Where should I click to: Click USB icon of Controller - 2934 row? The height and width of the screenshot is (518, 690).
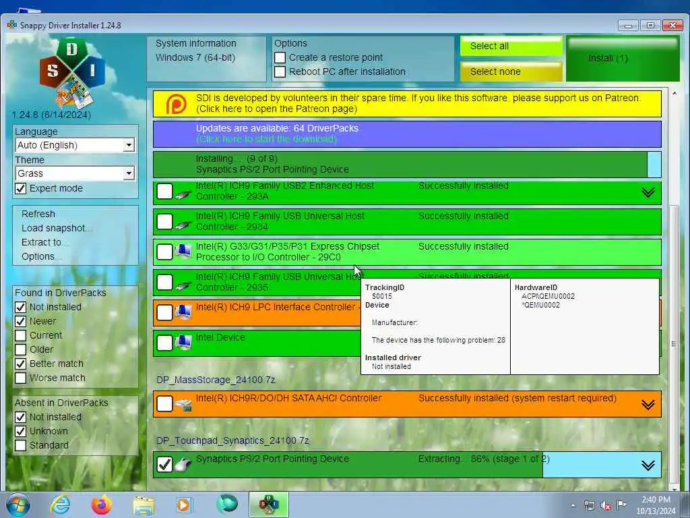(183, 223)
